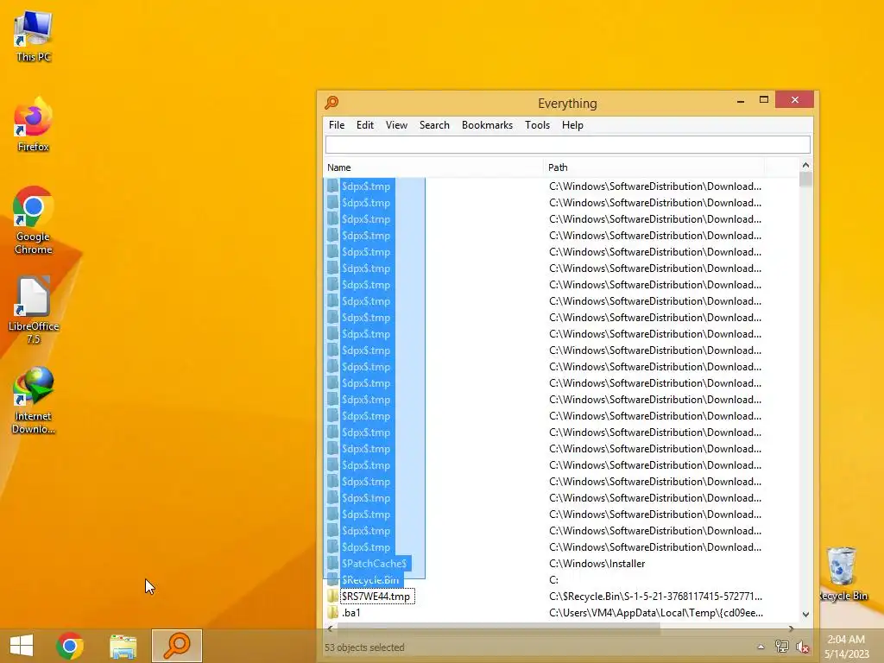
Task: Click the folder icon beside .ba1
Action: (x=332, y=612)
